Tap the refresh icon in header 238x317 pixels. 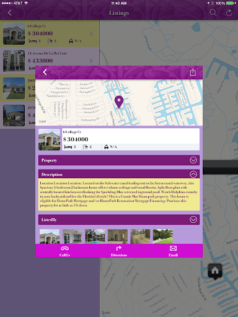[x=229, y=13]
